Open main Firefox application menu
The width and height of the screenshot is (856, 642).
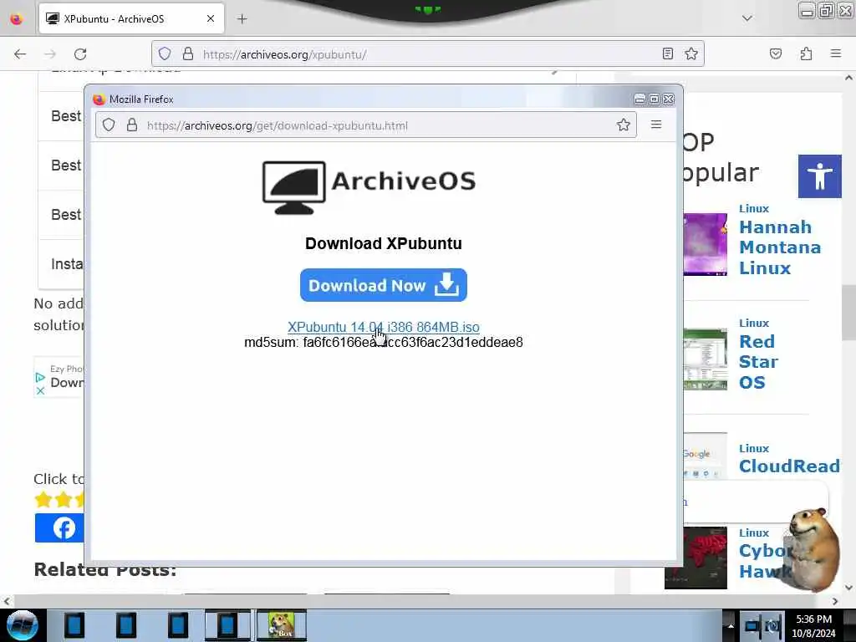[835, 53]
